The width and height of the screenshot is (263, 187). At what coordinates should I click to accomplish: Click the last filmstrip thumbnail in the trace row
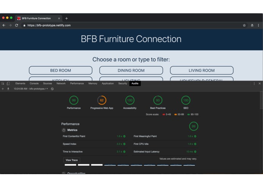(189, 165)
